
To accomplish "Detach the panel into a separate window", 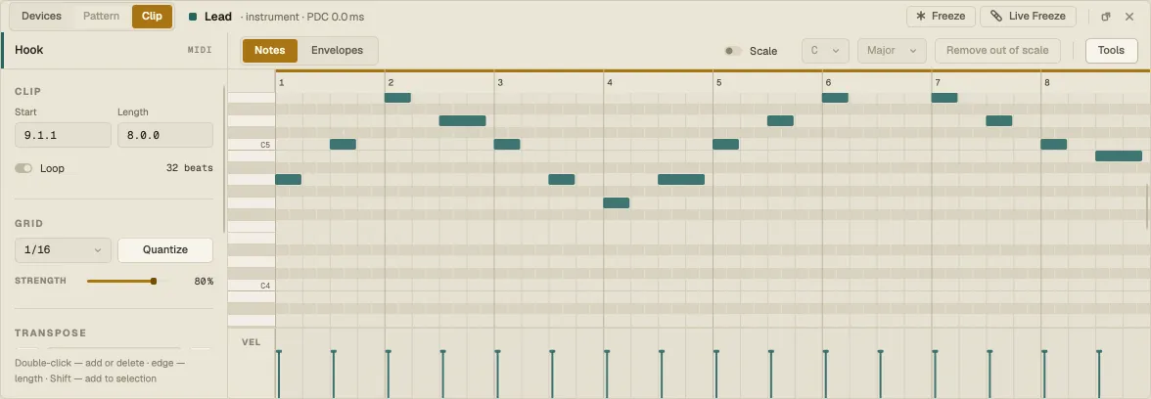I will (1106, 16).
